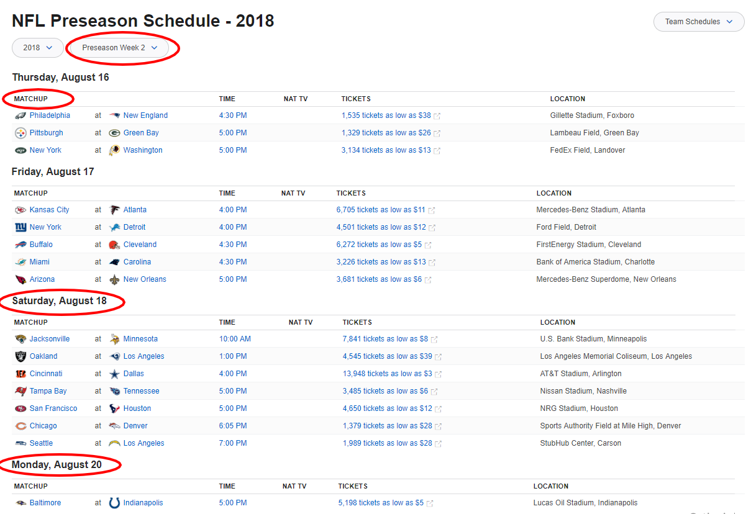Open 6,705 tickets as low as $11
The image size is (751, 514).
pos(381,210)
